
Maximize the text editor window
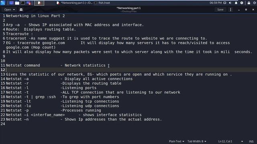(x=246, y=10)
